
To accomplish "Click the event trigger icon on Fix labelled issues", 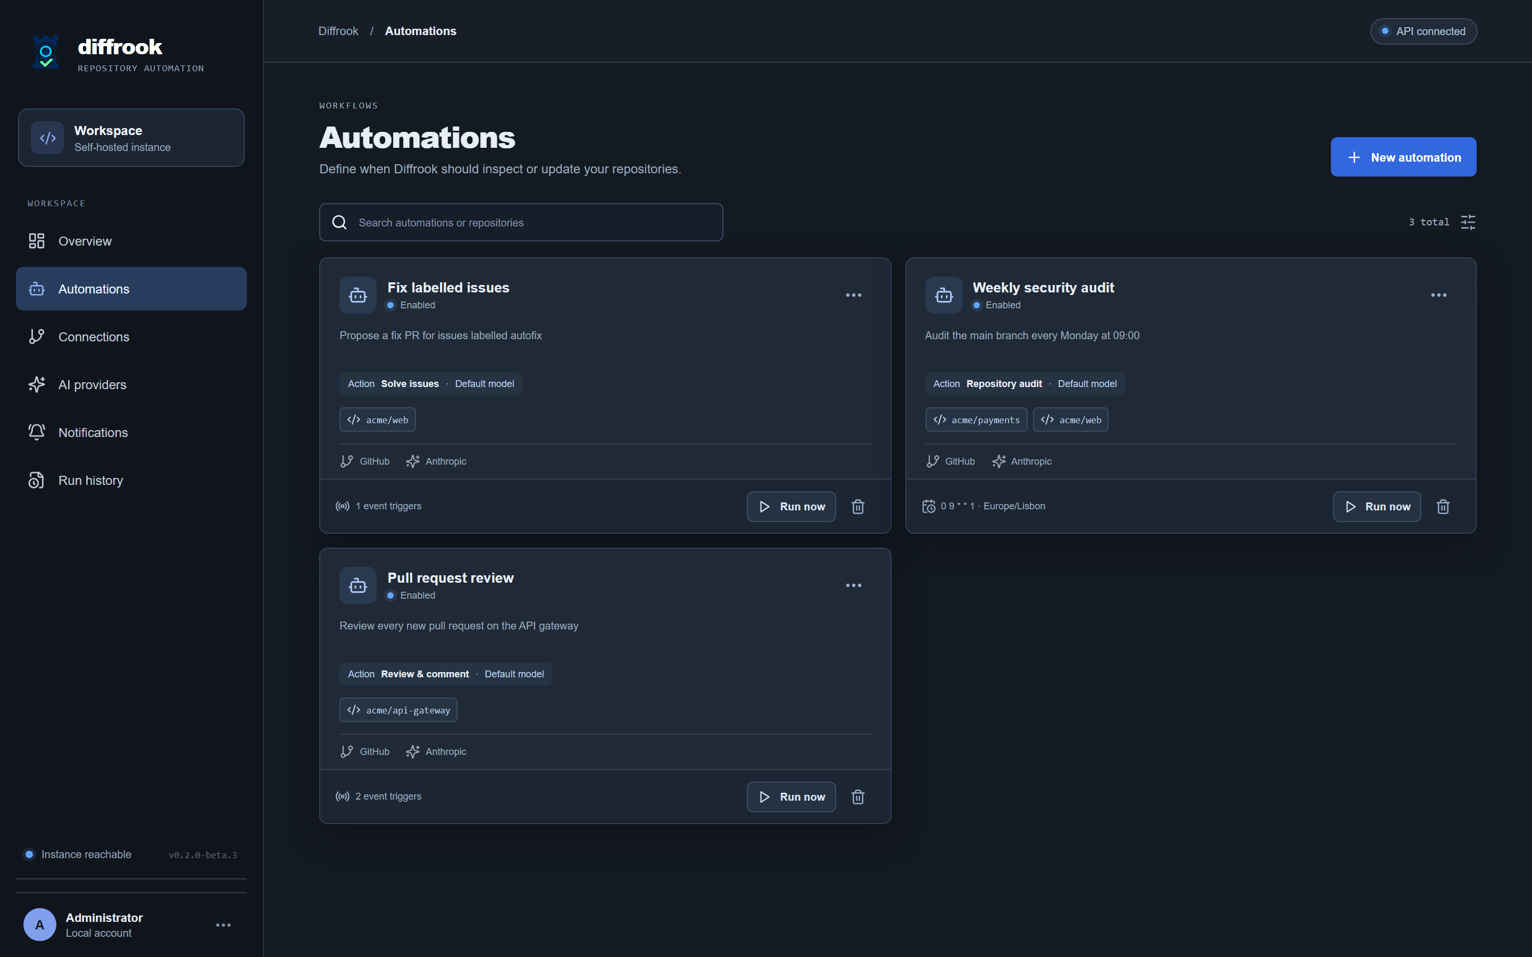I will click(x=343, y=506).
